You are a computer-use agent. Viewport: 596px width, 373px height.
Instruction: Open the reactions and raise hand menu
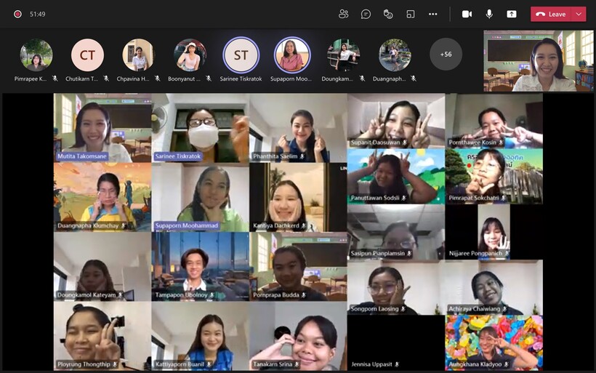388,14
